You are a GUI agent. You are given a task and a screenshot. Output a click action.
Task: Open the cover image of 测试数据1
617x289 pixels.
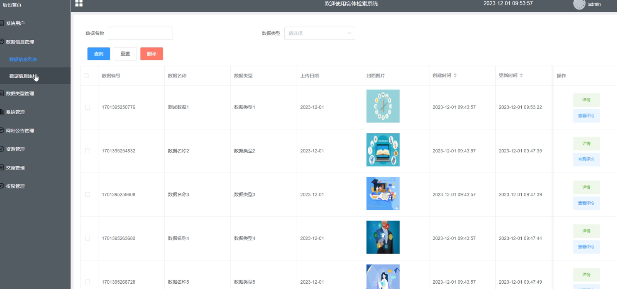[383, 106]
